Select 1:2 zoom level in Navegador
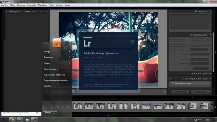The width and height of the screenshot is (217, 122). pos(44,11)
